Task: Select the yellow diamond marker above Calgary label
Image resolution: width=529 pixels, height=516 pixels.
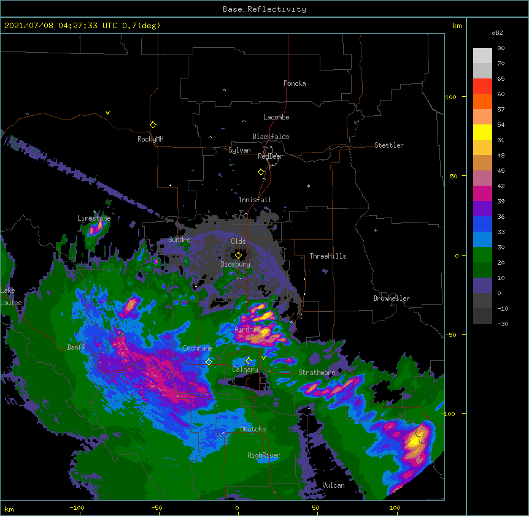Action: [249, 361]
